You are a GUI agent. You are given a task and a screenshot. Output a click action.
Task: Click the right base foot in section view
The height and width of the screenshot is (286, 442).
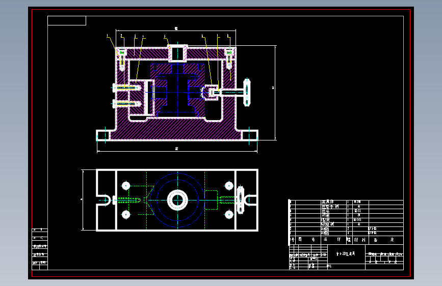click(250, 135)
